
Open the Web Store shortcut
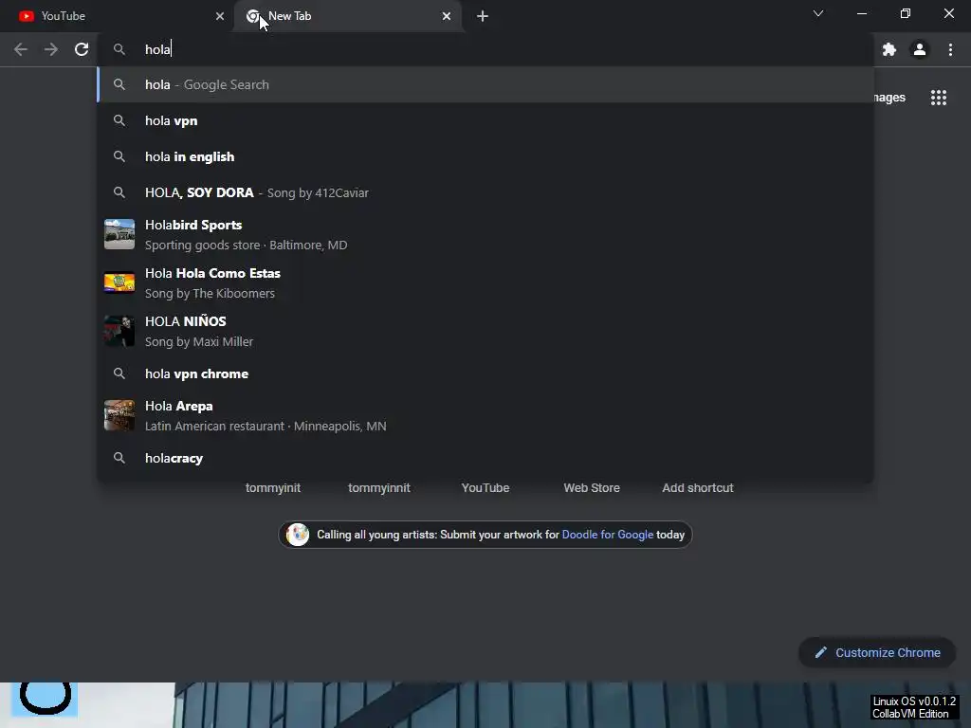point(592,488)
